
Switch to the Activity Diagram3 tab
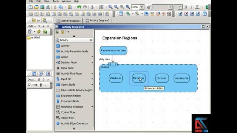coord(97,21)
